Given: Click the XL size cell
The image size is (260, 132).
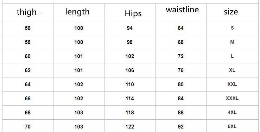Looking at the screenshot, I should click(x=232, y=70).
